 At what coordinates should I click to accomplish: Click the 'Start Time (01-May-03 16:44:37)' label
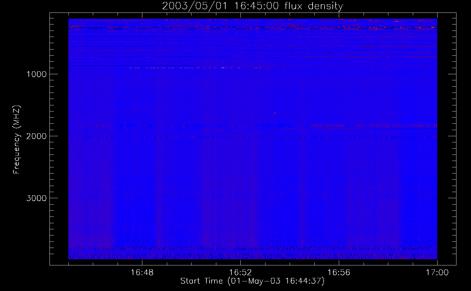tap(252, 281)
